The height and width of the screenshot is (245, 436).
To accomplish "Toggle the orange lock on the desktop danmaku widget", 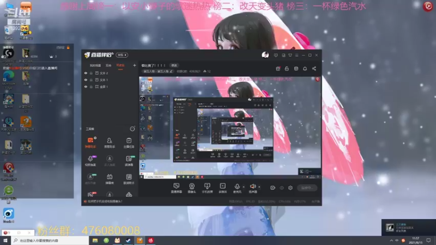I will pyautogui.click(x=68, y=47).
